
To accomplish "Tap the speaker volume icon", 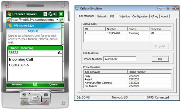I will coord(56,14).
